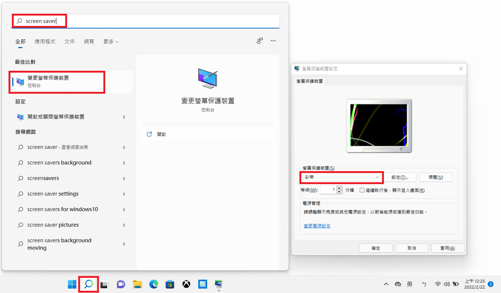The height and width of the screenshot is (293, 501).
Task: Click the 預覽(V) preview button
Action: (x=435, y=177)
